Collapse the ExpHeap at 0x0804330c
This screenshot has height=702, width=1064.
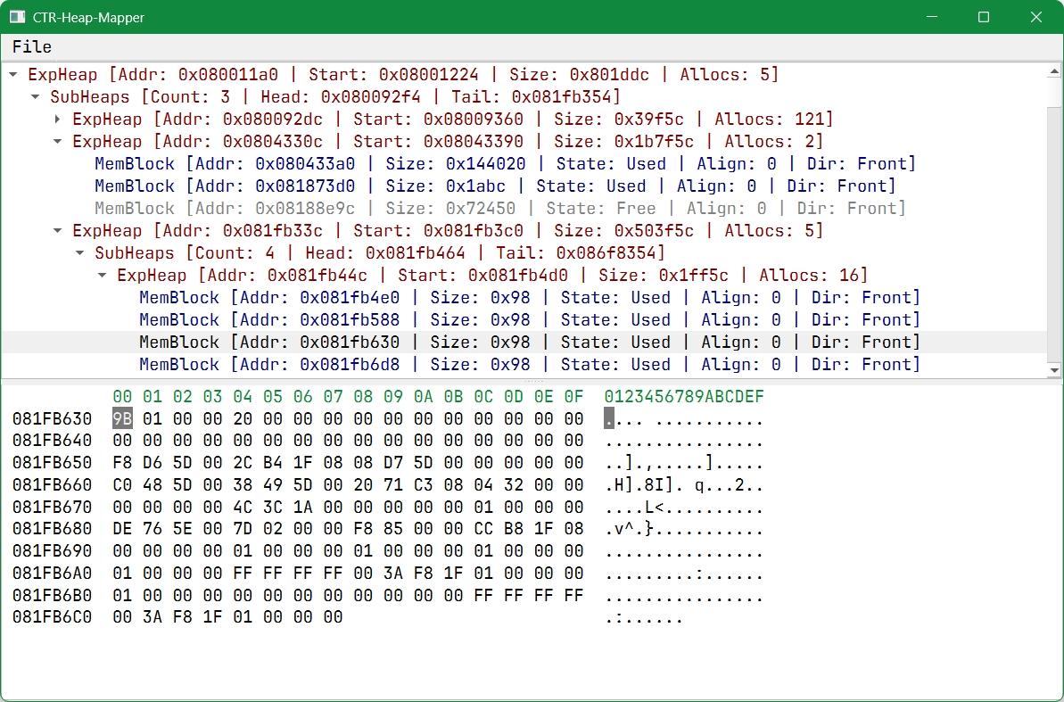(x=58, y=142)
